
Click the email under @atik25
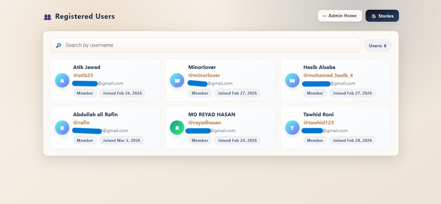click(98, 84)
